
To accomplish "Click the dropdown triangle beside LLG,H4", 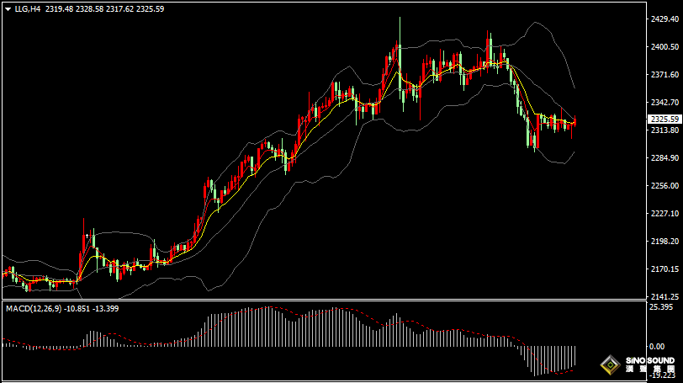I will 7,8.
